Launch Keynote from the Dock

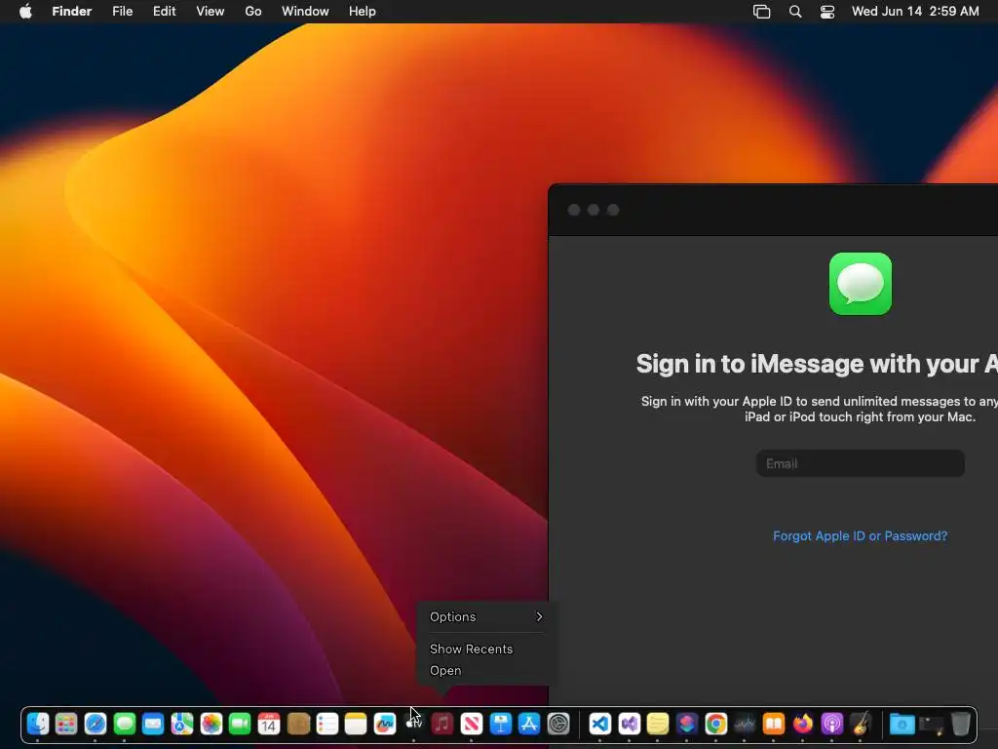[500, 725]
